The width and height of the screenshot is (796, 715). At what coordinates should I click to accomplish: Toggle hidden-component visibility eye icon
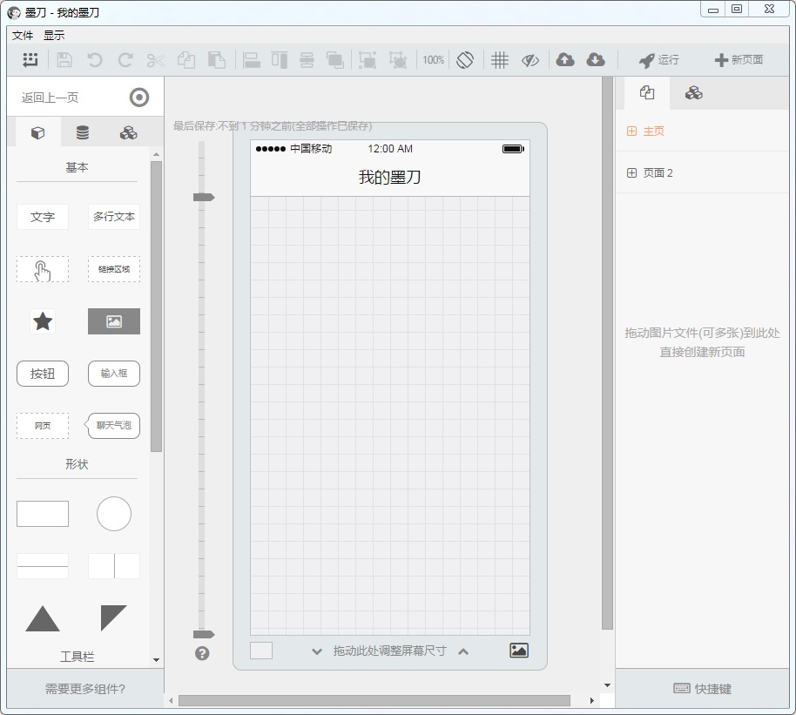click(530, 60)
